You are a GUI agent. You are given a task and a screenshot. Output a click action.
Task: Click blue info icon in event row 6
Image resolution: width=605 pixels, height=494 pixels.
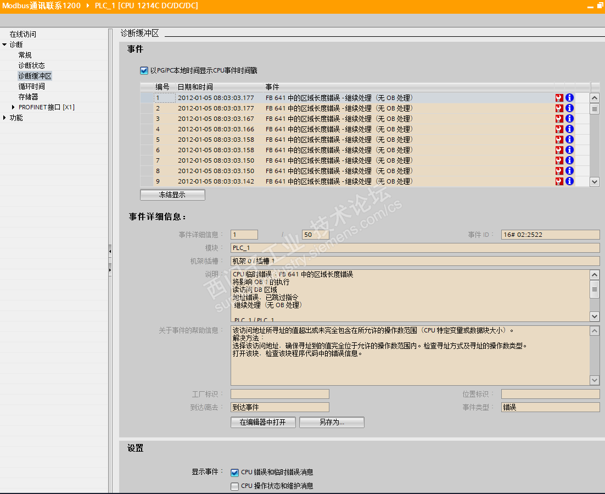569,150
